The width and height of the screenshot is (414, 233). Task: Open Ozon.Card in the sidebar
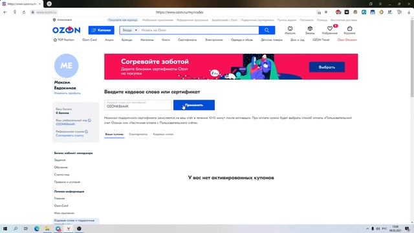pyautogui.click(x=61, y=206)
